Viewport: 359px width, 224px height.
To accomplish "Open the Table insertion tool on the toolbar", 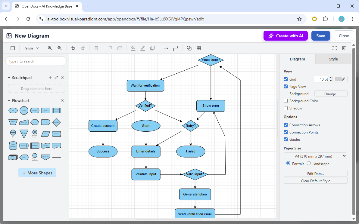I will click(x=199, y=48).
